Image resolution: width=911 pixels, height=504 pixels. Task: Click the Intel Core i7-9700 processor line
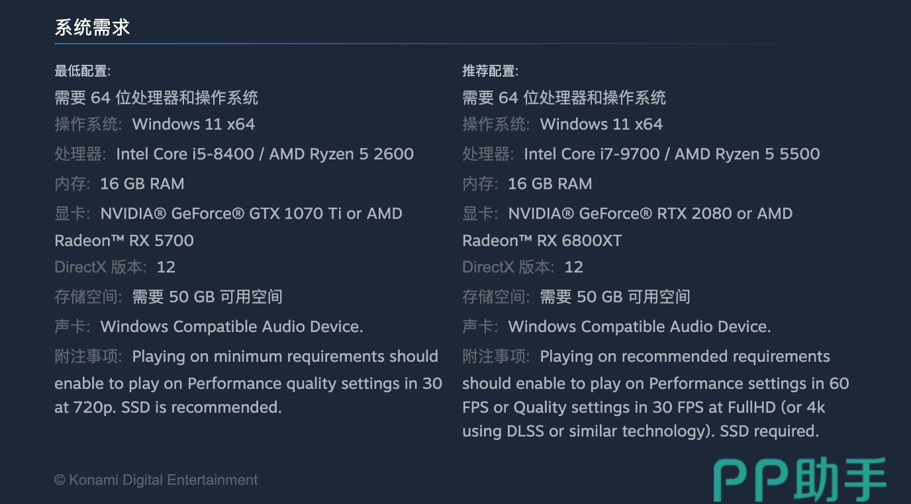[671, 154]
